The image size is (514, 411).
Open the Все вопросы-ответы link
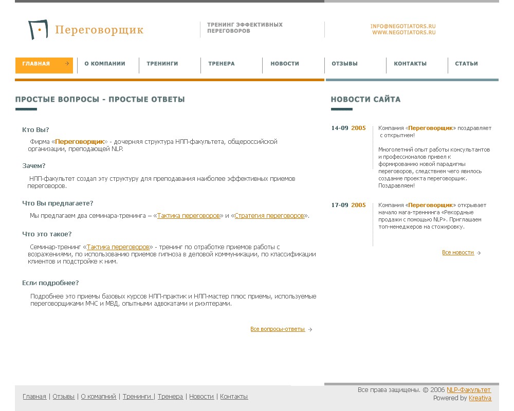278,329
